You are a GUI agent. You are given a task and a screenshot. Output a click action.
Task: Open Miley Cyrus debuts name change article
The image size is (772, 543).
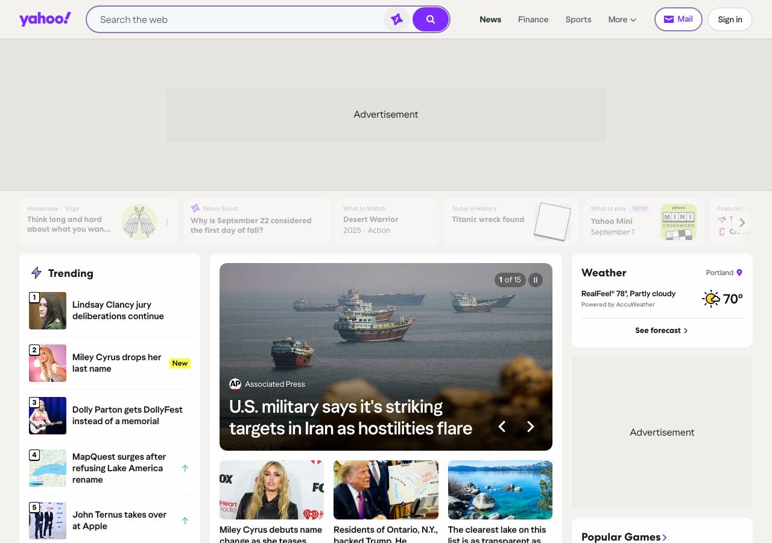click(271, 535)
